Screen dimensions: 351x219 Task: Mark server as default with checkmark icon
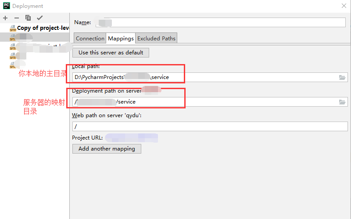point(40,18)
